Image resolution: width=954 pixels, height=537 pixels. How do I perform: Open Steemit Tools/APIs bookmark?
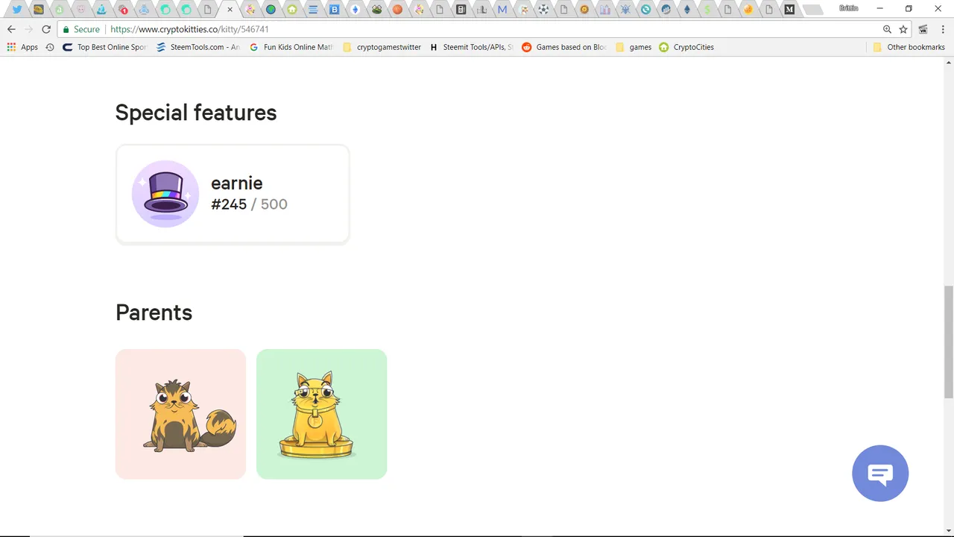(x=471, y=47)
